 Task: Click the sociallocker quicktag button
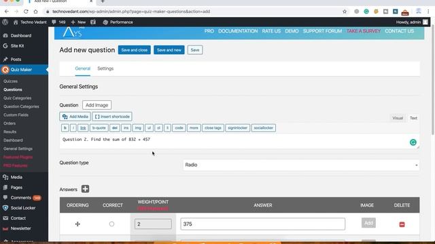point(264,128)
